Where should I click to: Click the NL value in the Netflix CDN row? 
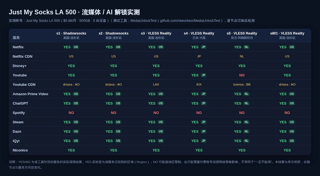tap(242, 56)
